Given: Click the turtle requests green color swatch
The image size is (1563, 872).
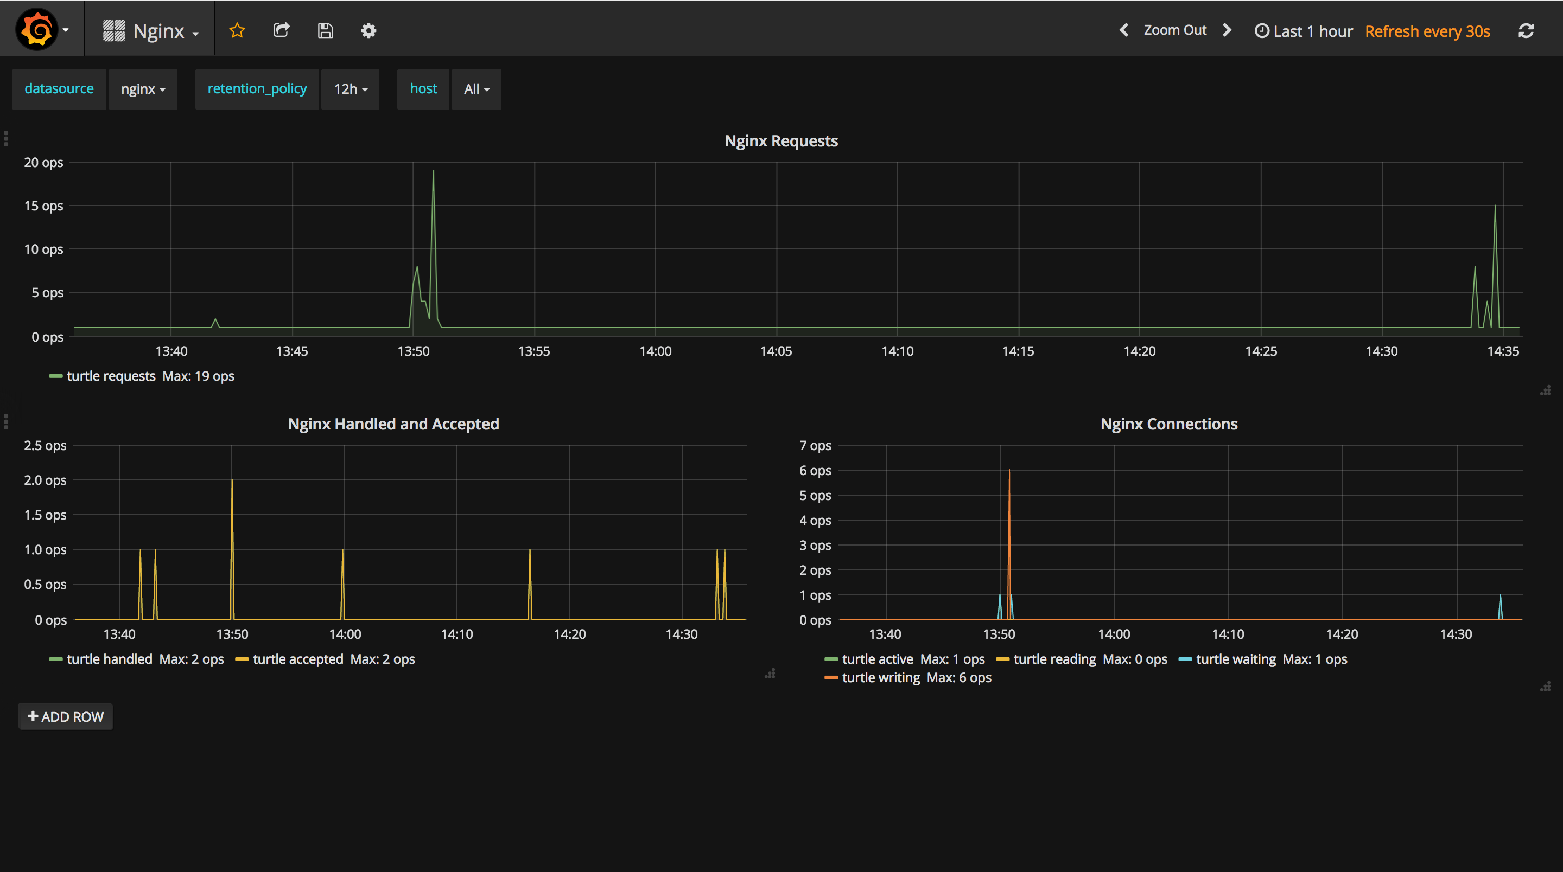Looking at the screenshot, I should 56,376.
